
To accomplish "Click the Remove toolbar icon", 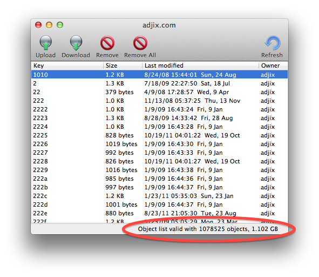I will (x=107, y=43).
